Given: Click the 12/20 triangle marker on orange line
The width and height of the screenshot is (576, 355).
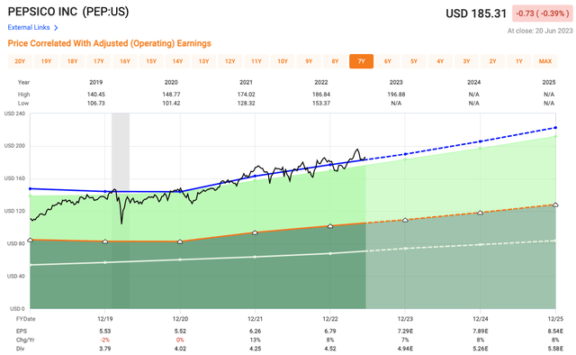Looking at the screenshot, I should coord(180,241).
